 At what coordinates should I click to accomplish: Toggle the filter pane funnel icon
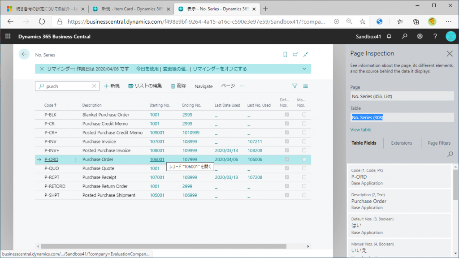point(295,86)
